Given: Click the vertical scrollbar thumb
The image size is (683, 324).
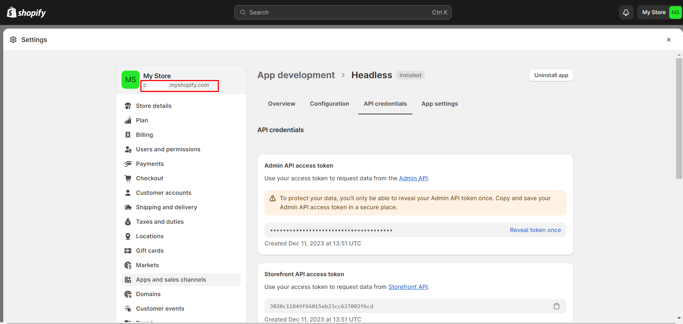Looking at the screenshot, I should coord(679,118).
